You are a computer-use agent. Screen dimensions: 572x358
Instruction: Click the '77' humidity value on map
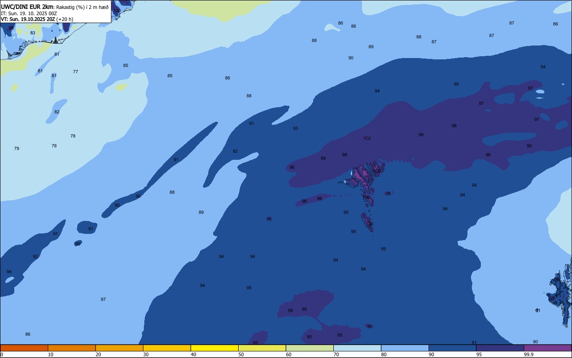click(x=76, y=71)
